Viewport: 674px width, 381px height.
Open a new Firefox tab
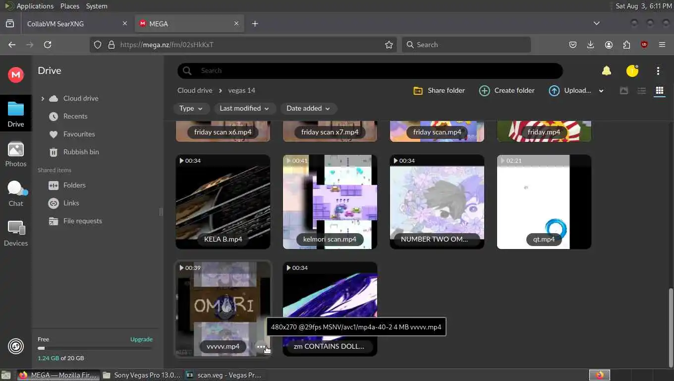pos(255,24)
